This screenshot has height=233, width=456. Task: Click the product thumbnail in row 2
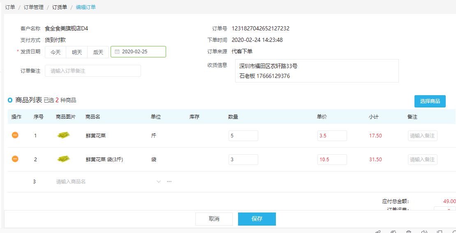64,159
